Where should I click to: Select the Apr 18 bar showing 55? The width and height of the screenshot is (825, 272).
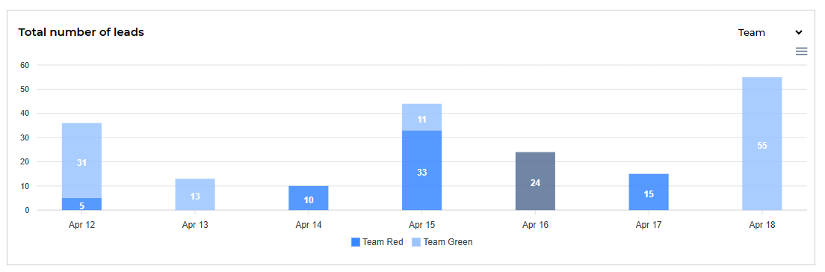coord(762,143)
